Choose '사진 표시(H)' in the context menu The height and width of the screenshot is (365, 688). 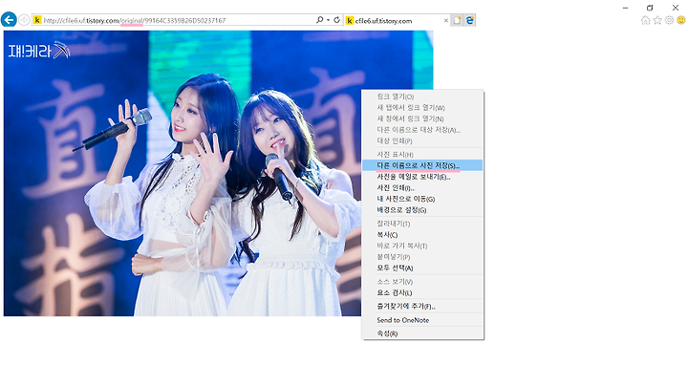pyautogui.click(x=422, y=155)
